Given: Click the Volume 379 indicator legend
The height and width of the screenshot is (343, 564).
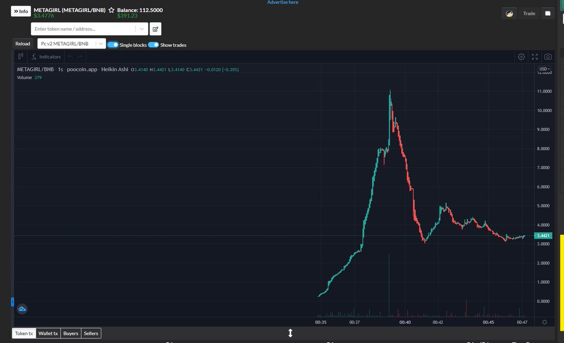Looking at the screenshot, I should pos(29,78).
